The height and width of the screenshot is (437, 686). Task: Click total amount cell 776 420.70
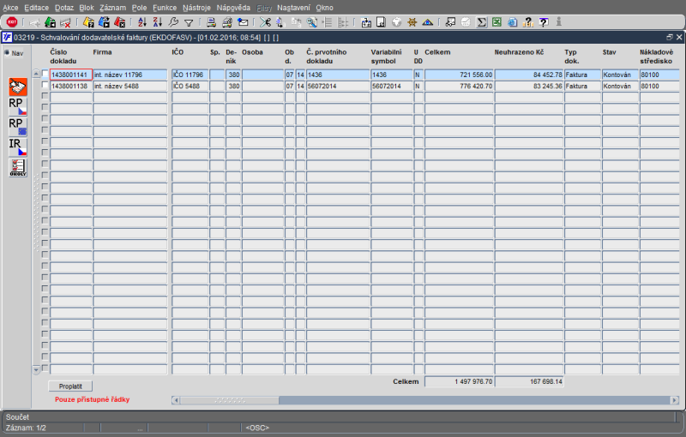(x=459, y=86)
